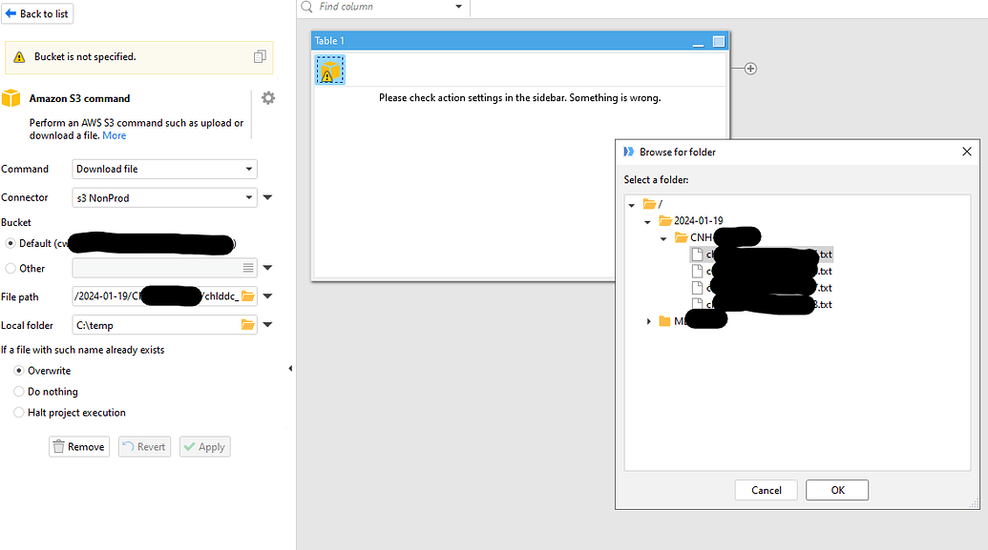Open the More link in the S3 description
This screenshot has height=550, width=988.
click(114, 135)
